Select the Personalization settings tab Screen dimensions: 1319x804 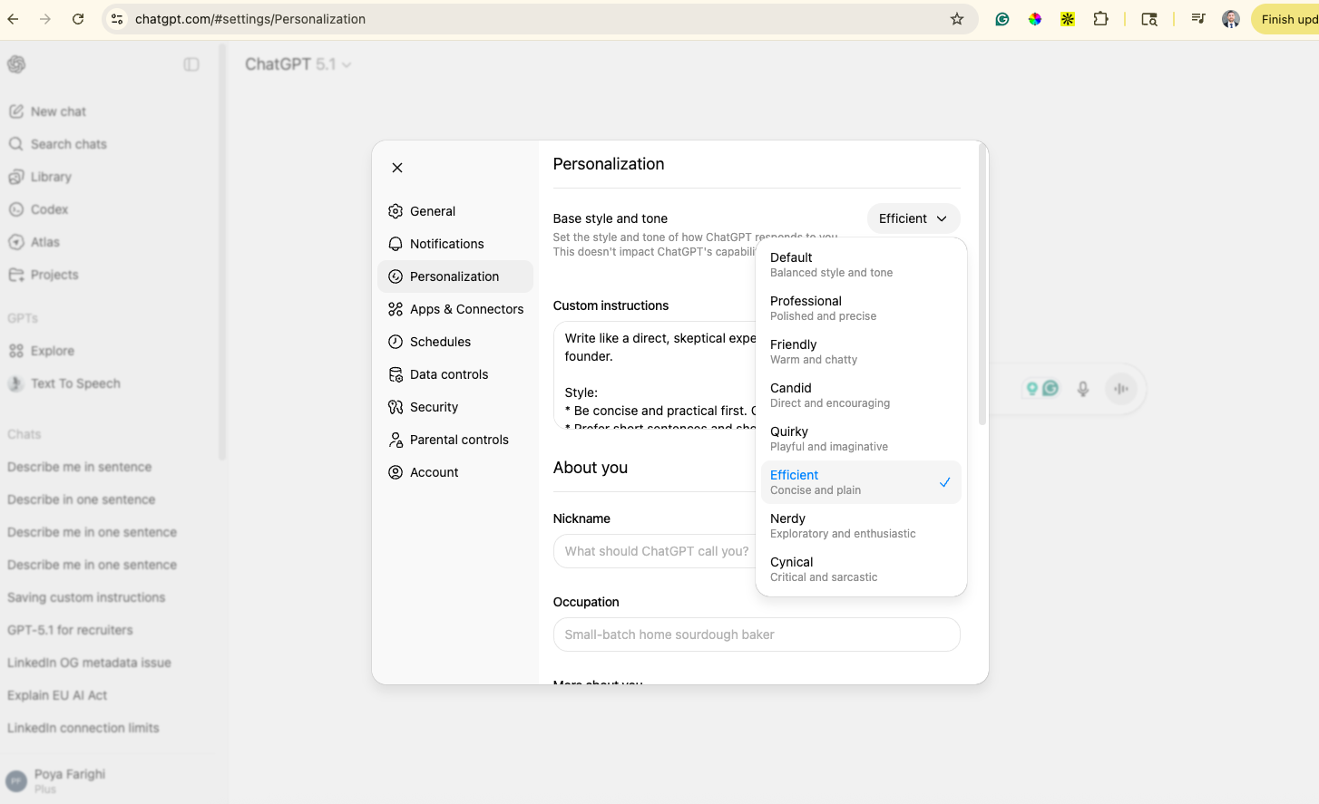click(x=455, y=276)
